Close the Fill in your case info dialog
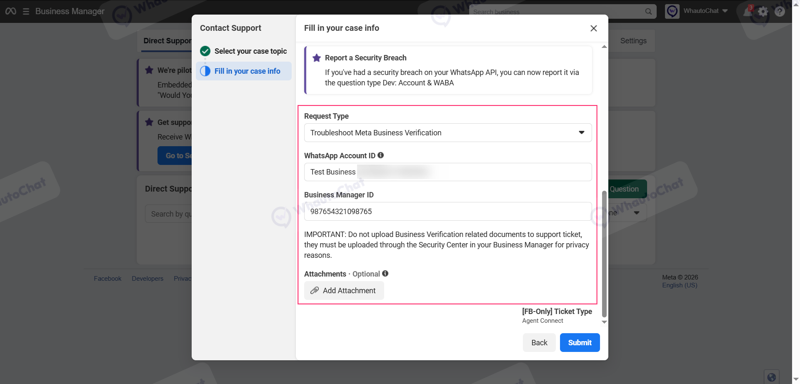The height and width of the screenshot is (384, 800). [594, 28]
